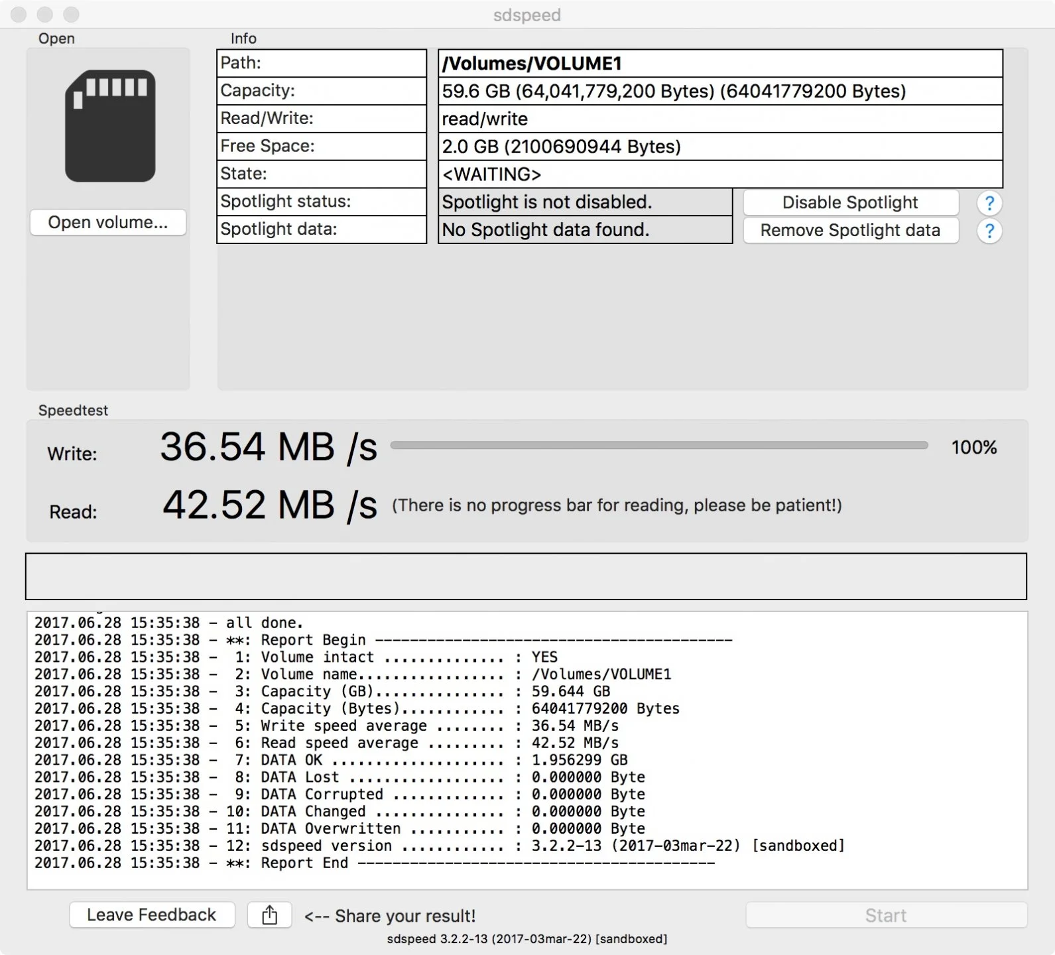This screenshot has width=1055, height=955.
Task: Click the 36.54 MB /s write speed
Action: 269,447
